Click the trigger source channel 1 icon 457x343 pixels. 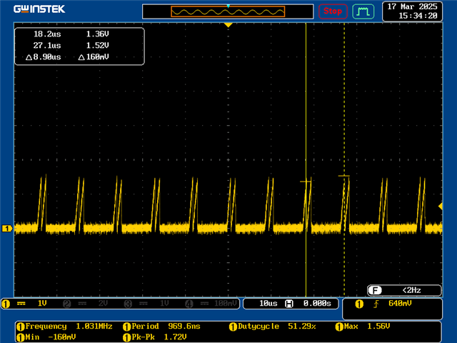pyautogui.click(x=359, y=304)
